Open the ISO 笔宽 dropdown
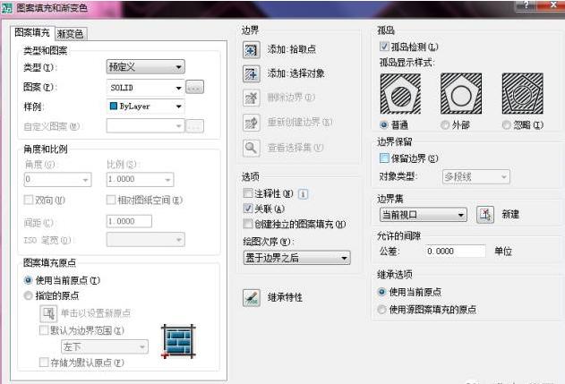Image resolution: width=565 pixels, height=384 pixels. [x=146, y=240]
